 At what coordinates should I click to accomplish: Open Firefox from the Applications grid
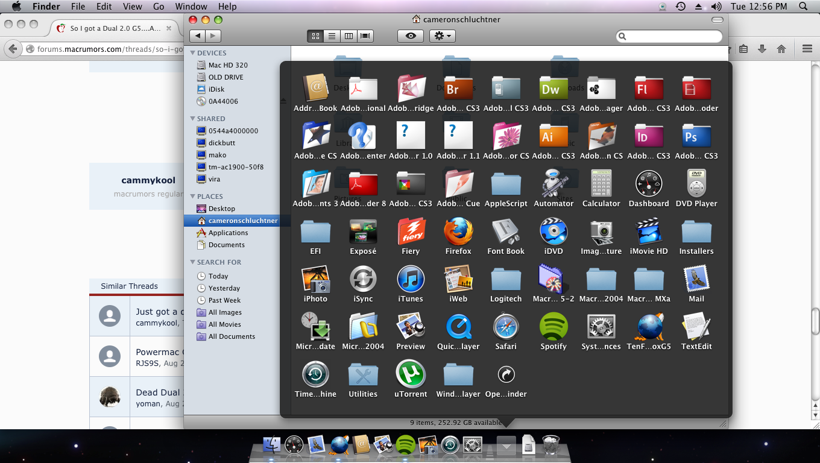[458, 232]
